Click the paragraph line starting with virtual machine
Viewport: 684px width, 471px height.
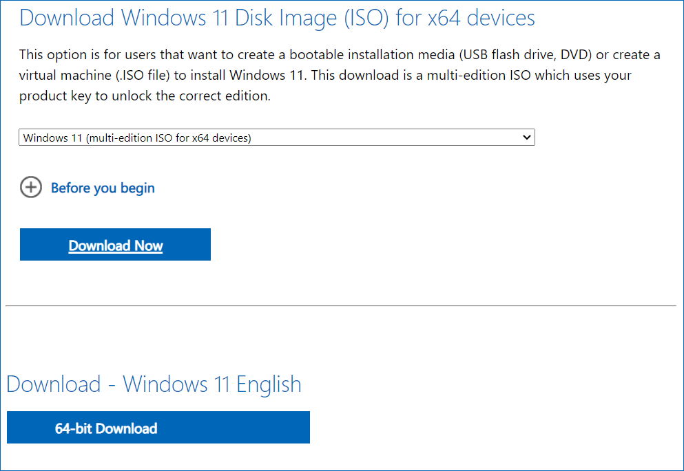tap(325, 75)
